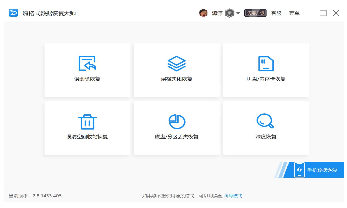
Task: Select the 误清空回收站恢复 label
Action: click(x=87, y=137)
